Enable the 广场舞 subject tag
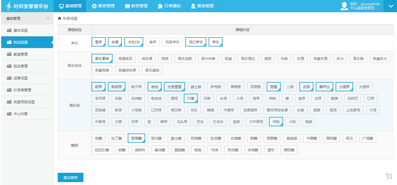The width and height of the screenshot is (397, 185). click(x=368, y=138)
